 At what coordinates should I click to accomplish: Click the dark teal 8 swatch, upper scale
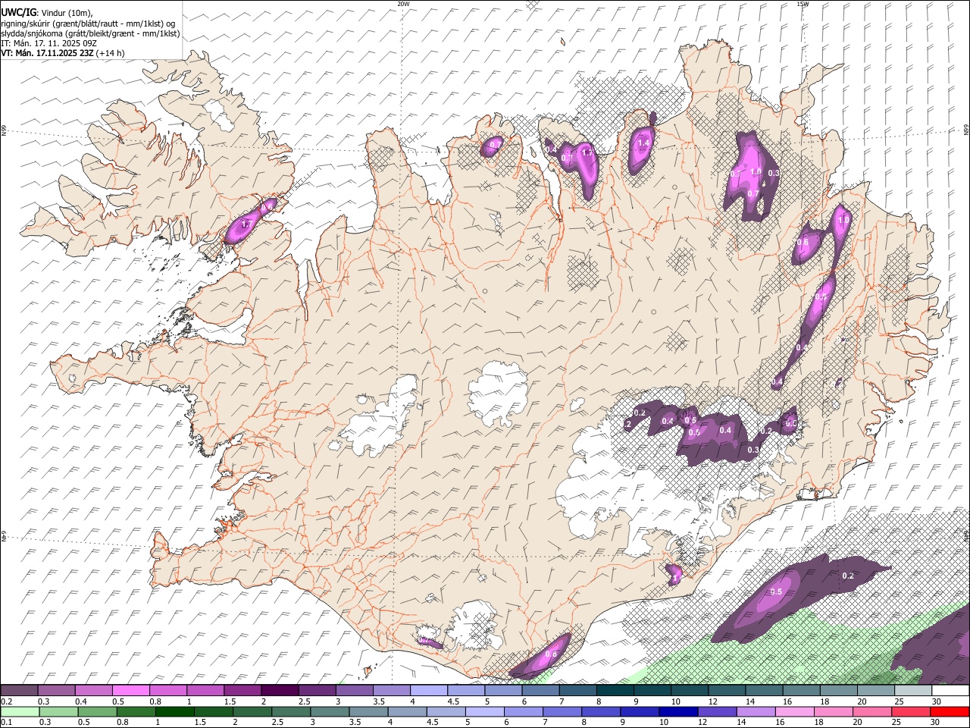click(615, 691)
